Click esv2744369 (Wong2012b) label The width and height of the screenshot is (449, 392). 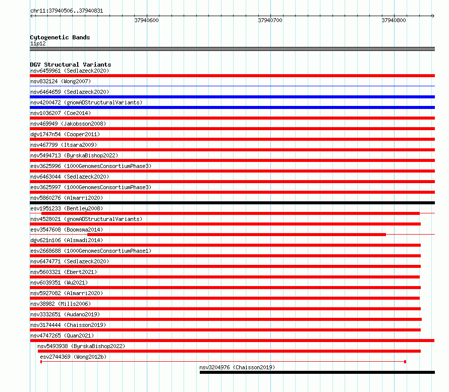pos(73,357)
